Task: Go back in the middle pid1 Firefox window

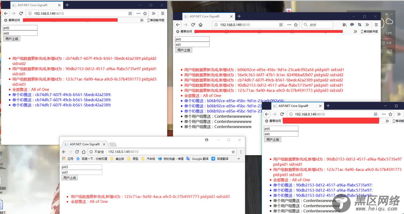Action: coord(178,25)
